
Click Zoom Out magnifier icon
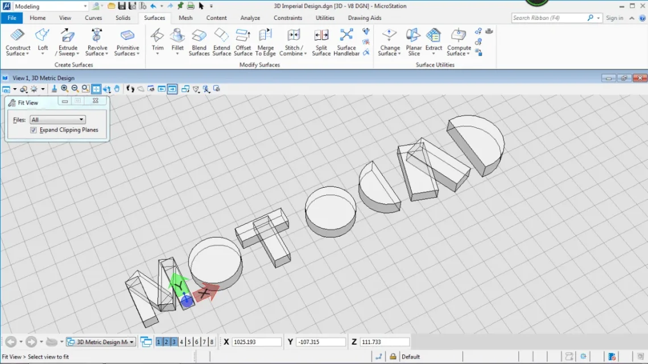tap(75, 89)
